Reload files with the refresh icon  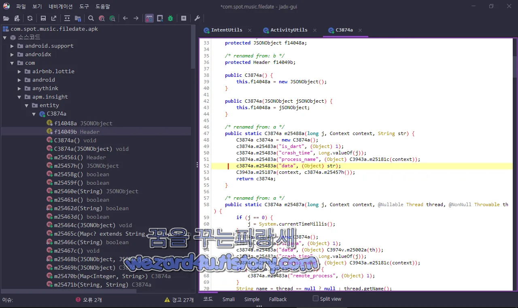[x=30, y=18]
